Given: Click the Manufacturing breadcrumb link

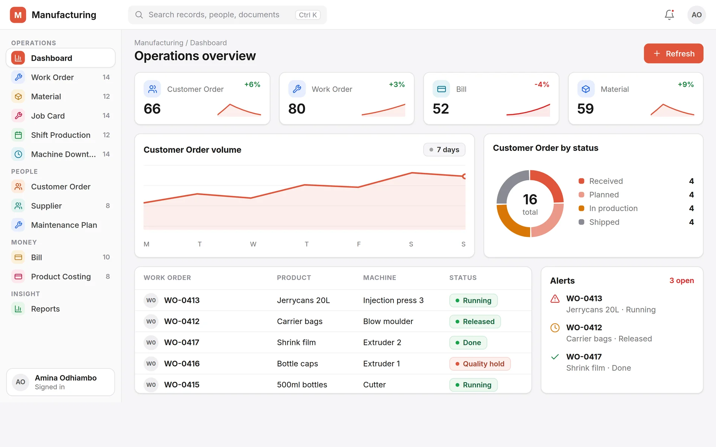Looking at the screenshot, I should coord(159,43).
